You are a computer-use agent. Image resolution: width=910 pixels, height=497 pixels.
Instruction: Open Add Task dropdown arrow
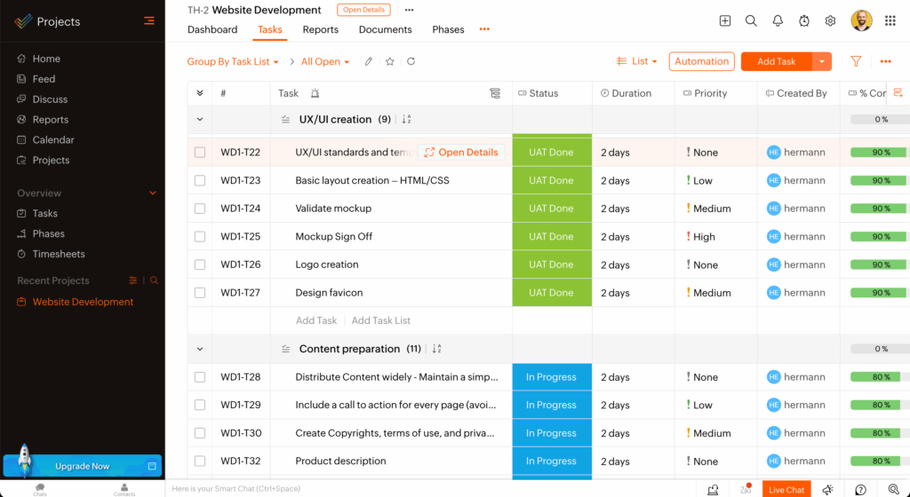pos(822,61)
